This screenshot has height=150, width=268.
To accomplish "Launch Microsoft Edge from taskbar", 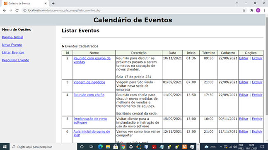I will [x=100, y=147].
